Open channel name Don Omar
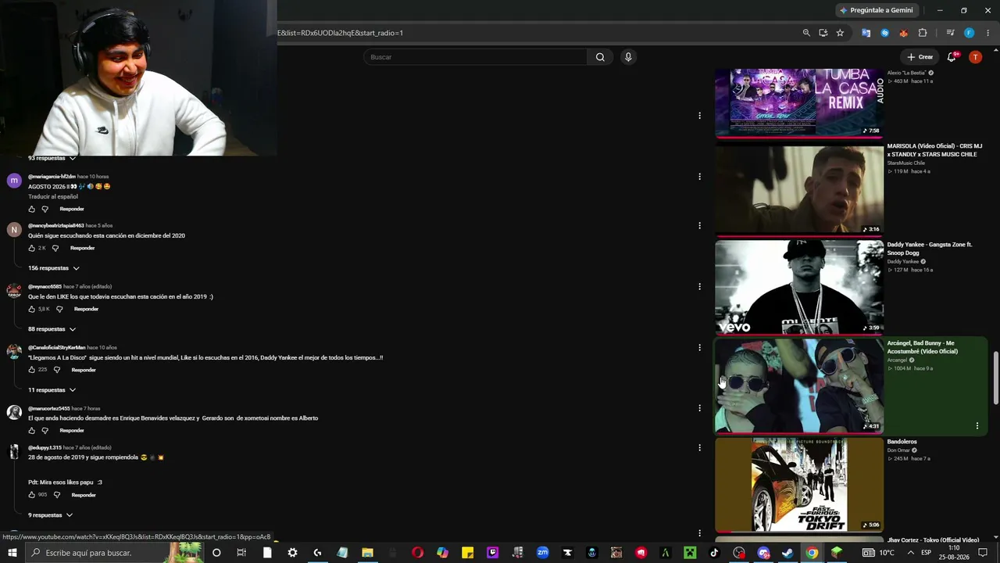The width and height of the screenshot is (1000, 563). 898,450
